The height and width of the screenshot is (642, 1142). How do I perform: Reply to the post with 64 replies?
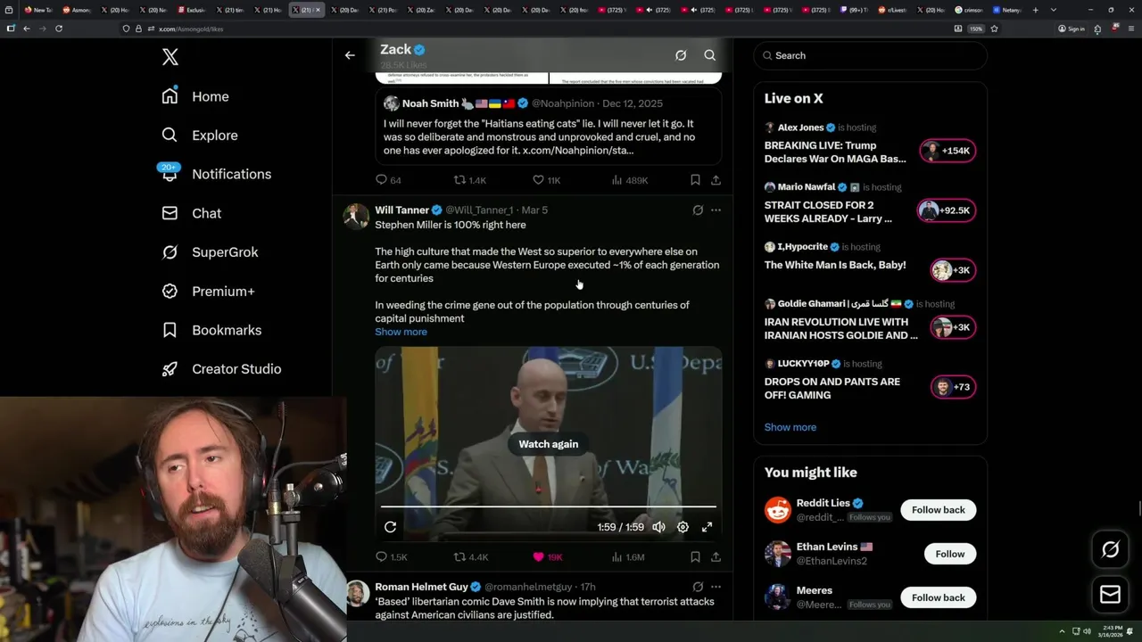click(388, 180)
